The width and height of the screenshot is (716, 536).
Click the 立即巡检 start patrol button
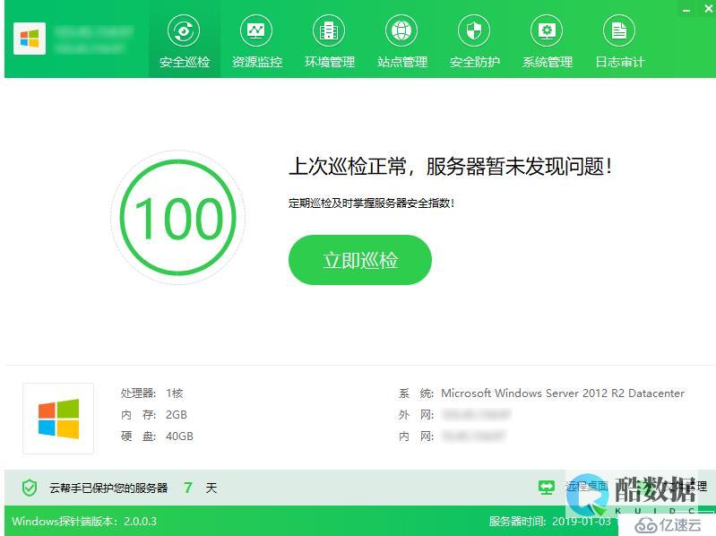click(x=360, y=260)
